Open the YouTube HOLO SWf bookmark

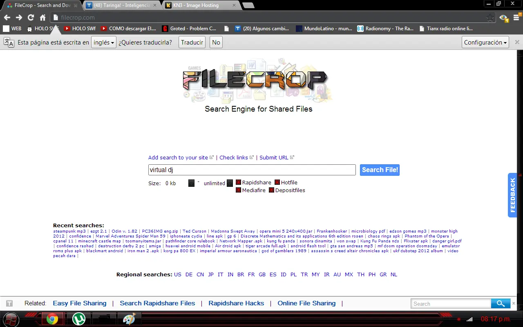(79, 29)
